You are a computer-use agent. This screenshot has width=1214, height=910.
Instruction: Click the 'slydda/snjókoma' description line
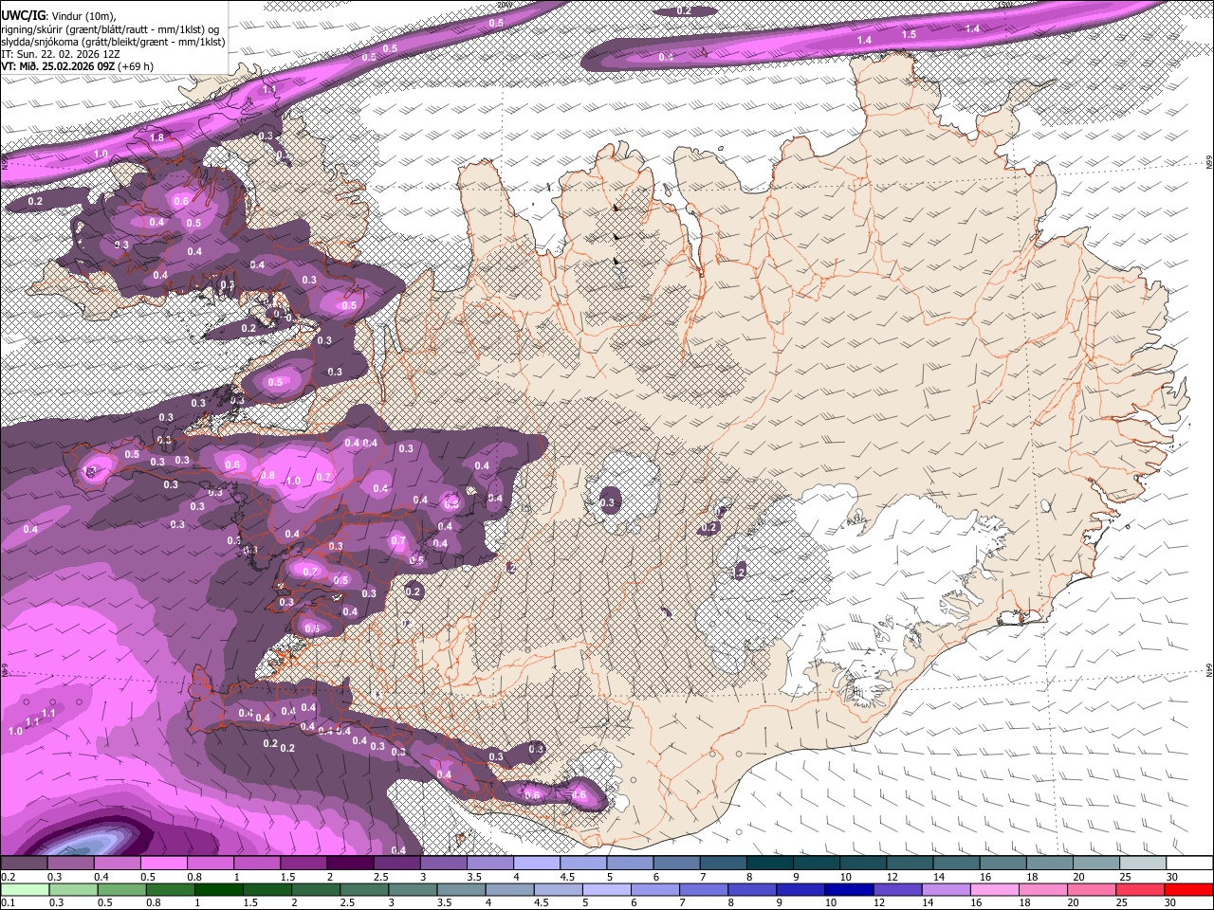click(113, 42)
